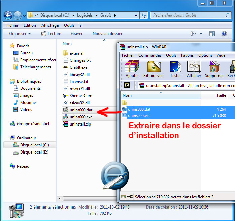Open Explorer Outils menu
The image size is (235, 221).
coord(69,25)
